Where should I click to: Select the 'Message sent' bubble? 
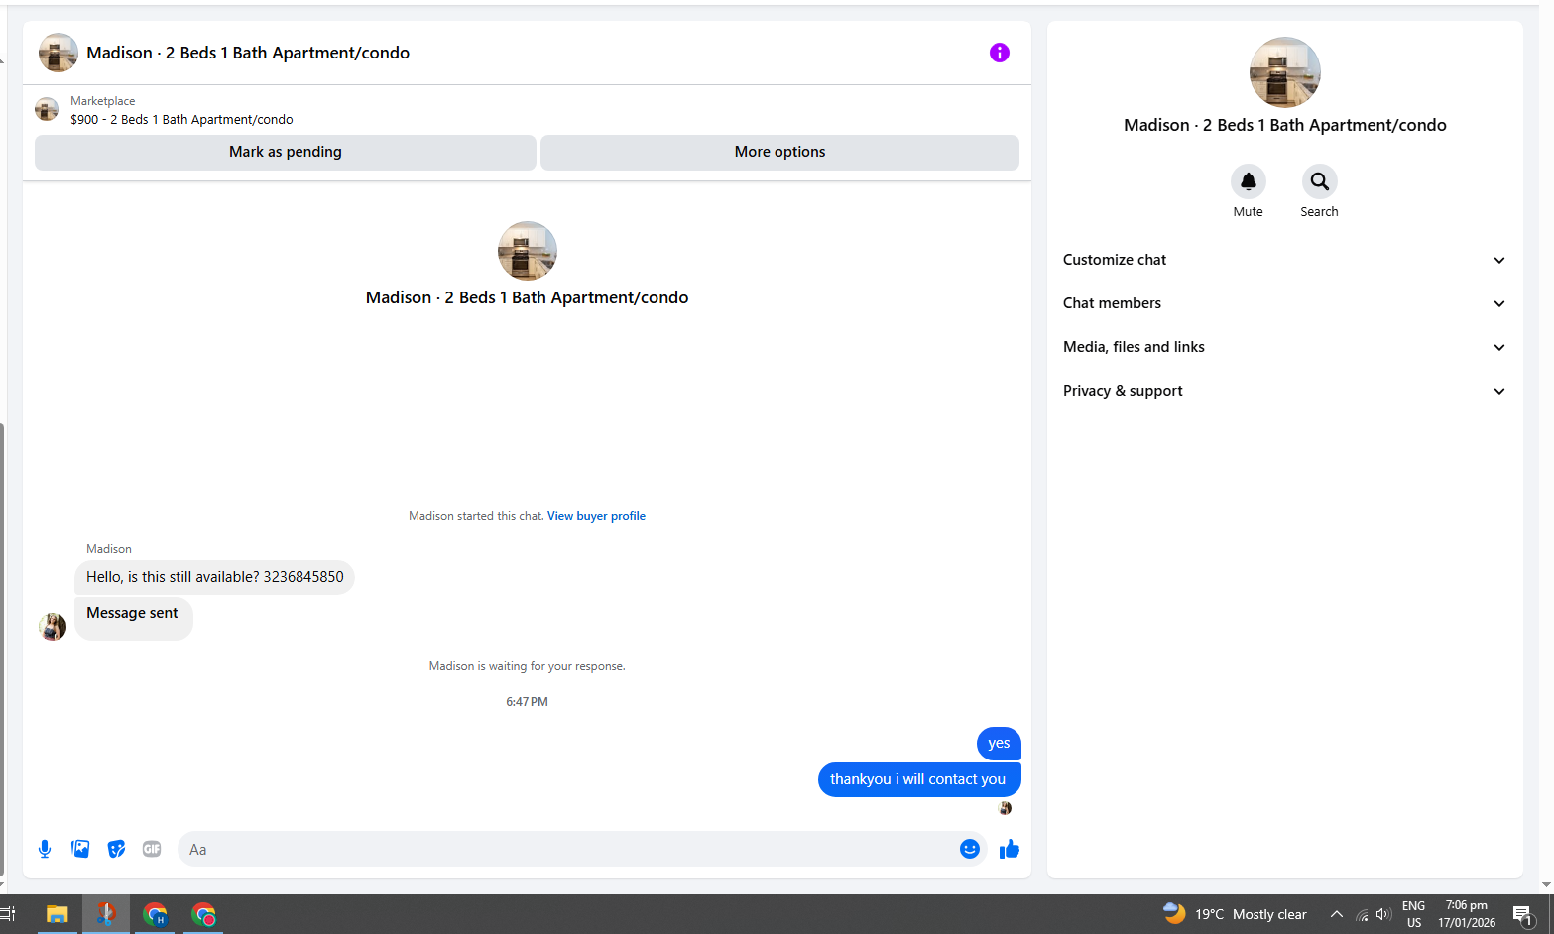click(x=133, y=618)
